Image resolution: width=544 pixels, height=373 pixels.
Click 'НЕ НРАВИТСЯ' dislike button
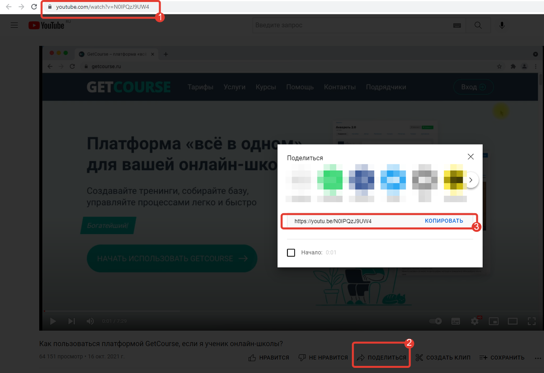coord(323,358)
